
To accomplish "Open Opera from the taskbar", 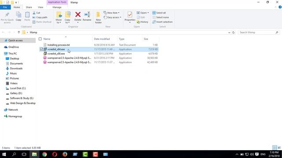I will tap(55, 154).
